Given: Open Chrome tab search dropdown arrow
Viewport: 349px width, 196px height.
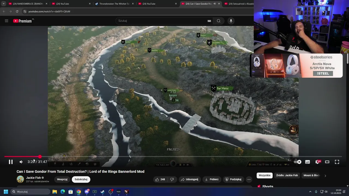Looking at the screenshot, I should pos(3,4).
